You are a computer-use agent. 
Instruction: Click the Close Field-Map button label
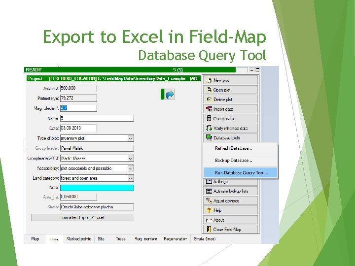pos(227,230)
